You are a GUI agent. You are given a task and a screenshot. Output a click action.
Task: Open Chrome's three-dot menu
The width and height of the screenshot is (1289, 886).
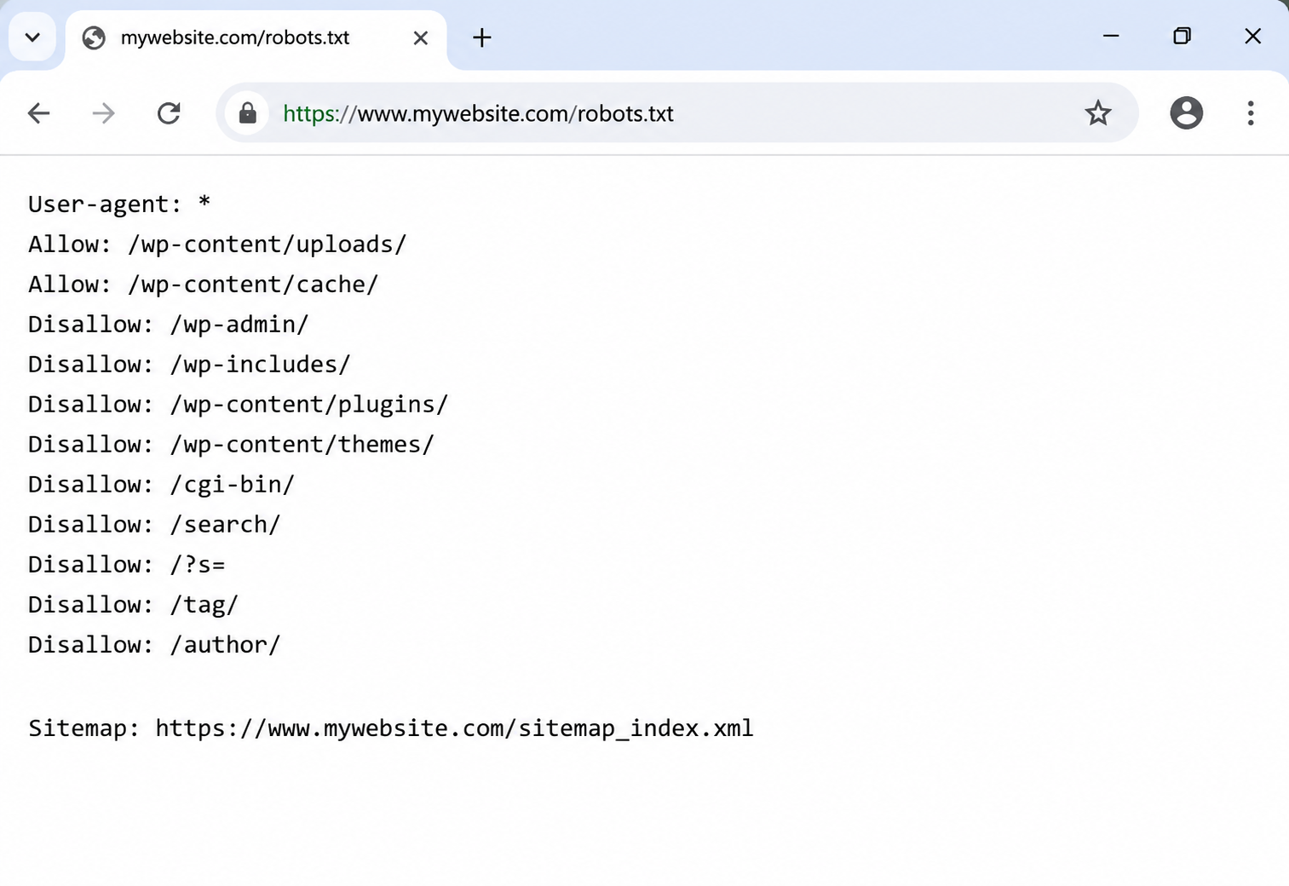1251,113
